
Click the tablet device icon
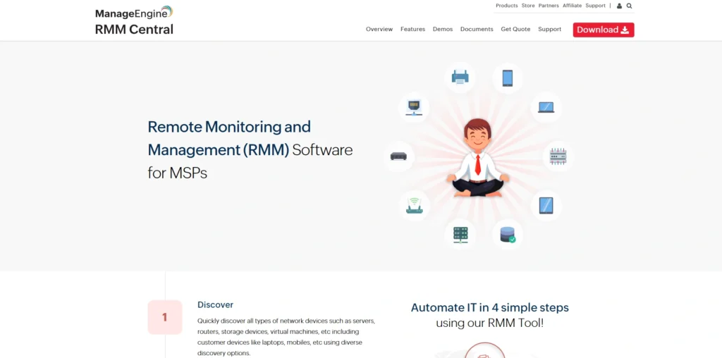click(x=546, y=205)
